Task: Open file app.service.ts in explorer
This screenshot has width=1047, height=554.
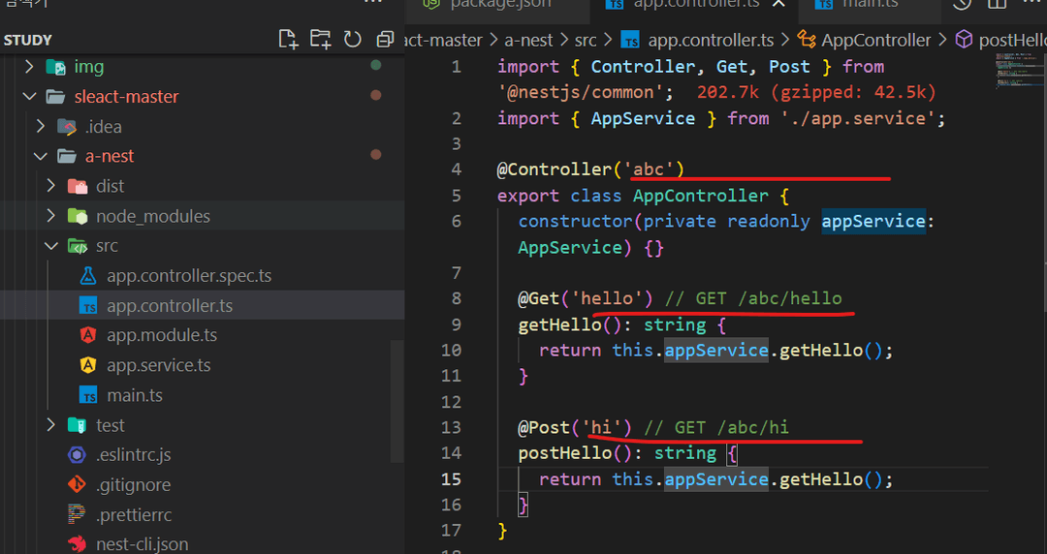Action: pos(158,365)
